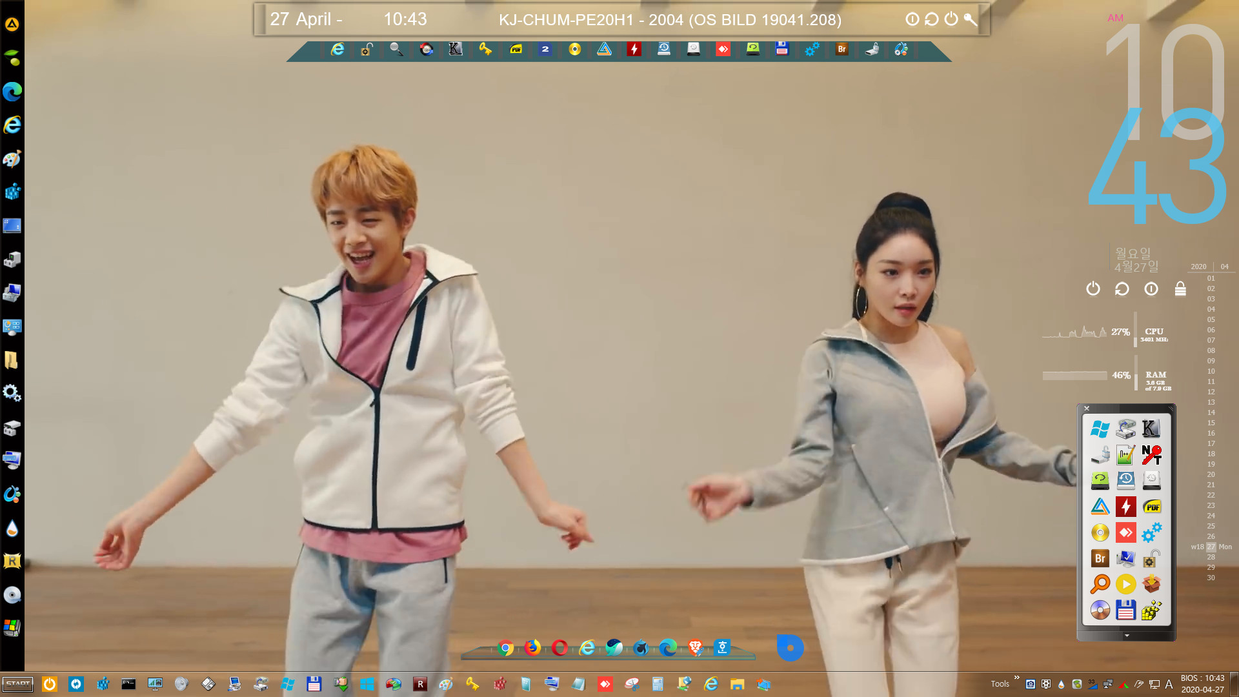Open the gears settings icon in left sidebar

point(12,392)
